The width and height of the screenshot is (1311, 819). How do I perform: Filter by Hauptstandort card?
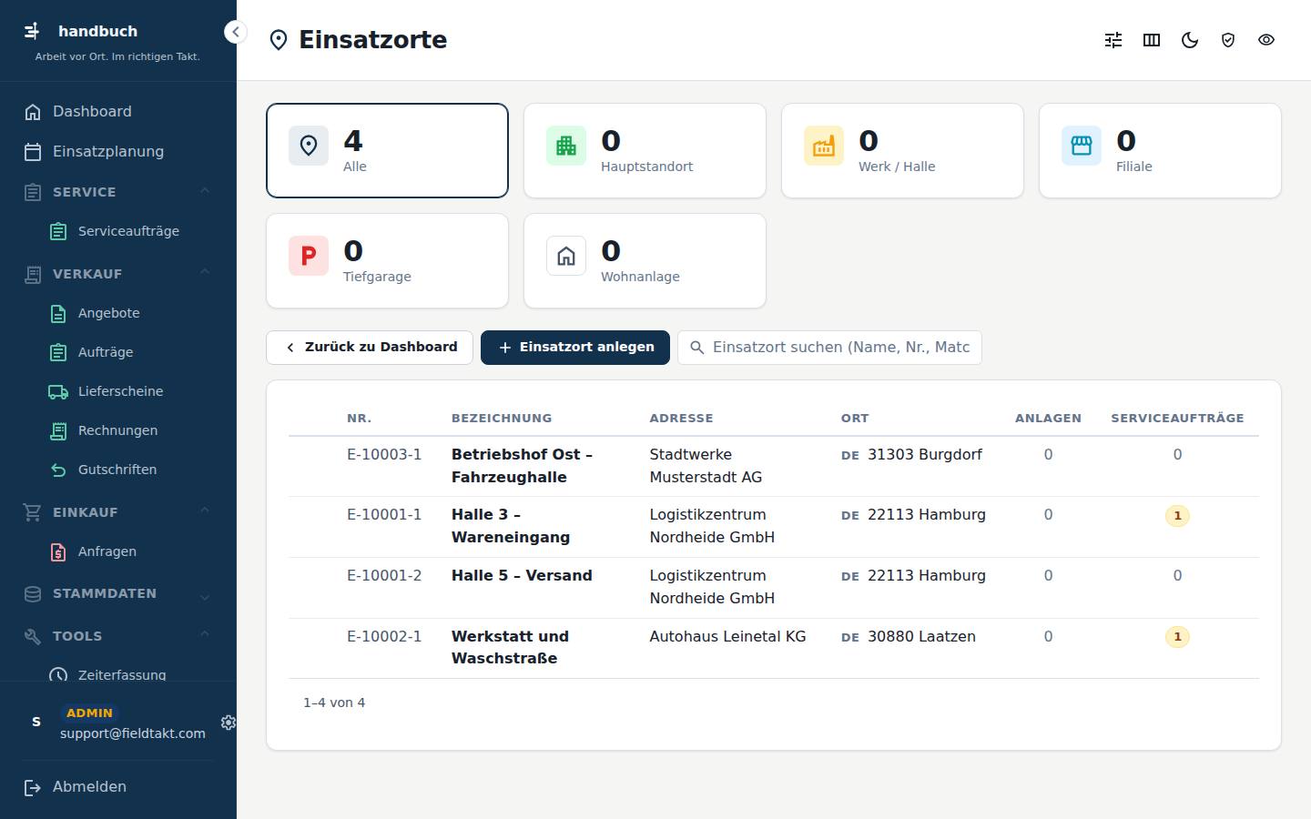645,150
